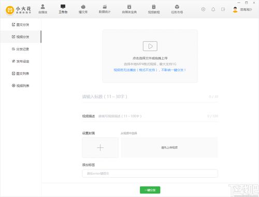Image resolution: width=259 pixels, height=197 pixels.
Task: Select 图文分发 in the left sidebar
Action: click(20, 24)
